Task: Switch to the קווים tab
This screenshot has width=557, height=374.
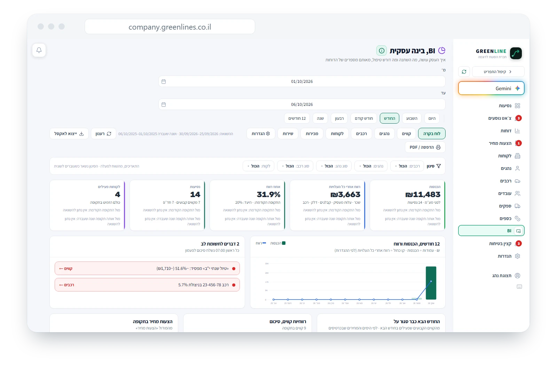Action: coord(406,134)
